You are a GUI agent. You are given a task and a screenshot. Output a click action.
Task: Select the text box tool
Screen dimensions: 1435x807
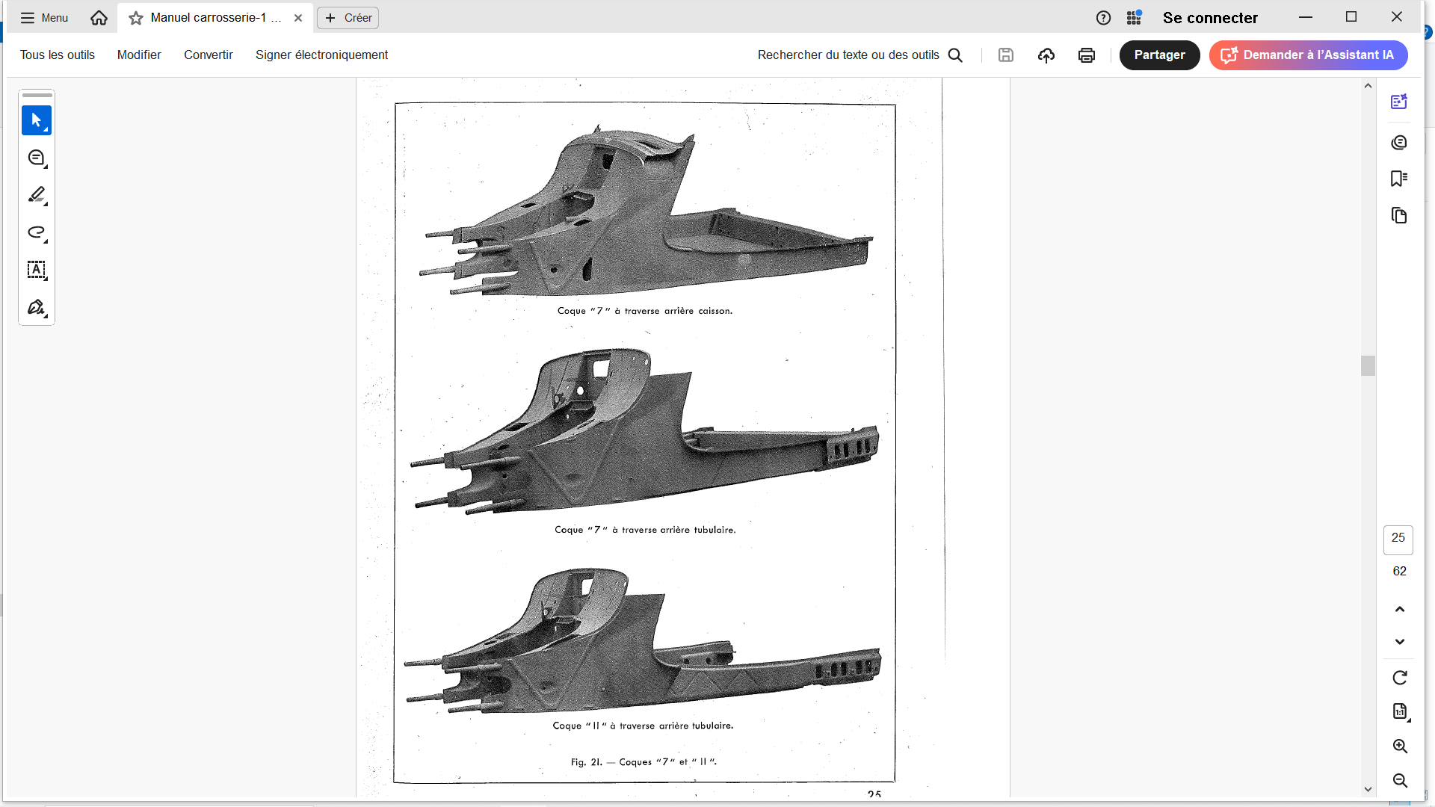point(36,270)
